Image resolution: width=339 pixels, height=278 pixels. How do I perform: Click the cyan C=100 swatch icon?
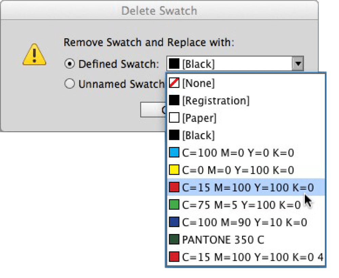(x=174, y=153)
